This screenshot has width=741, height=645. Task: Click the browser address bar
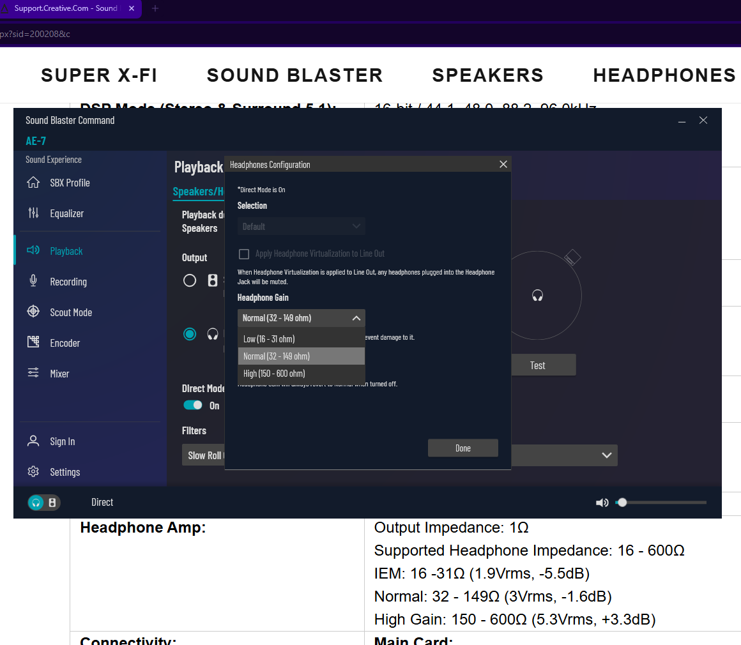(370, 34)
